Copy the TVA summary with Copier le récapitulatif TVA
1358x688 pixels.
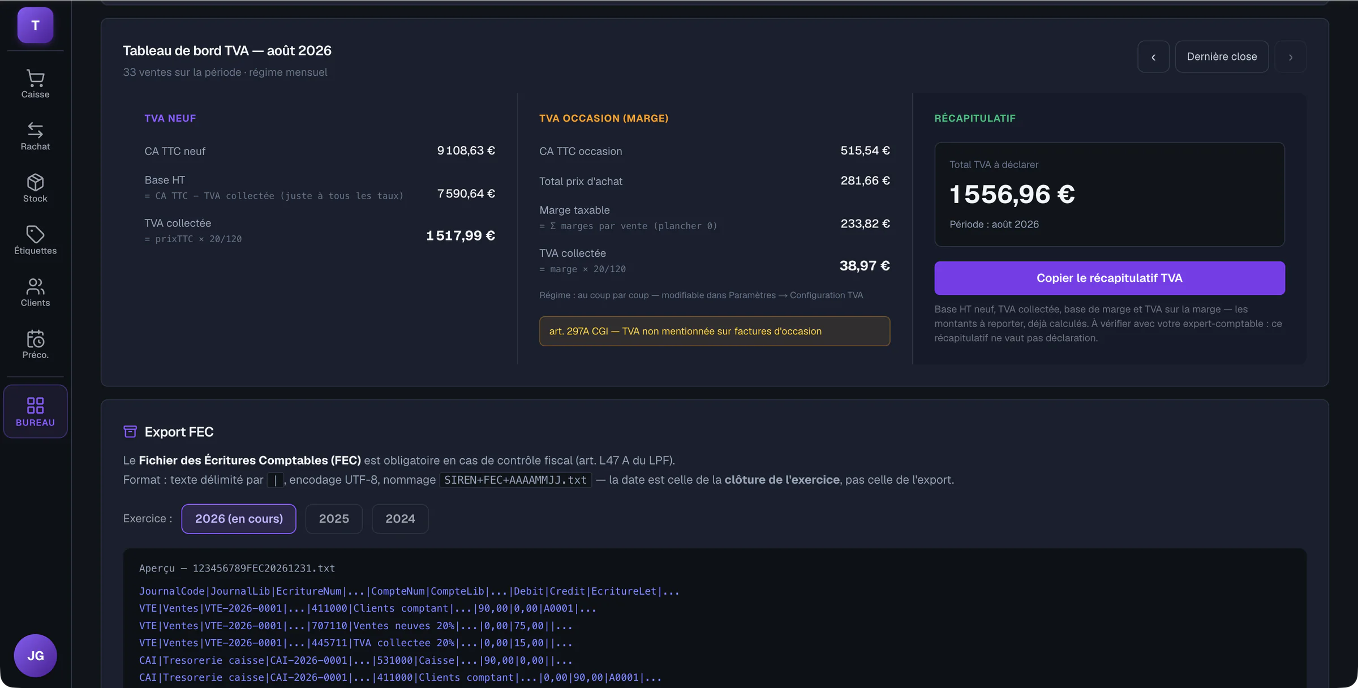[1109, 278]
